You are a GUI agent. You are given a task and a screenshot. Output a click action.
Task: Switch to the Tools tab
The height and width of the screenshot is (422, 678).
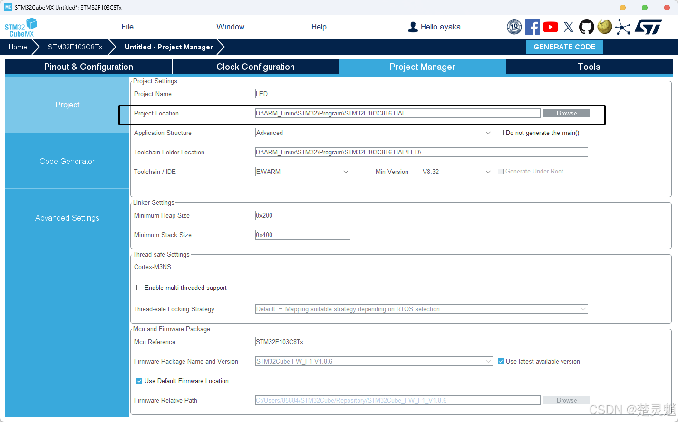[x=589, y=67]
